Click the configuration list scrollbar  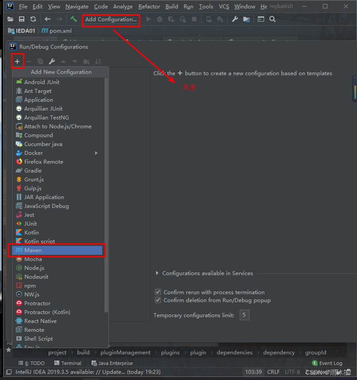[106, 195]
